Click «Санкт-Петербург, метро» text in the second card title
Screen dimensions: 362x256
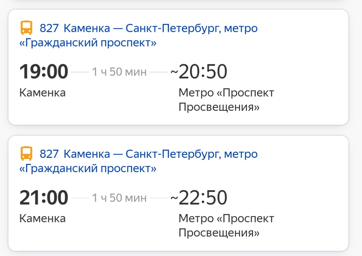pos(192,154)
